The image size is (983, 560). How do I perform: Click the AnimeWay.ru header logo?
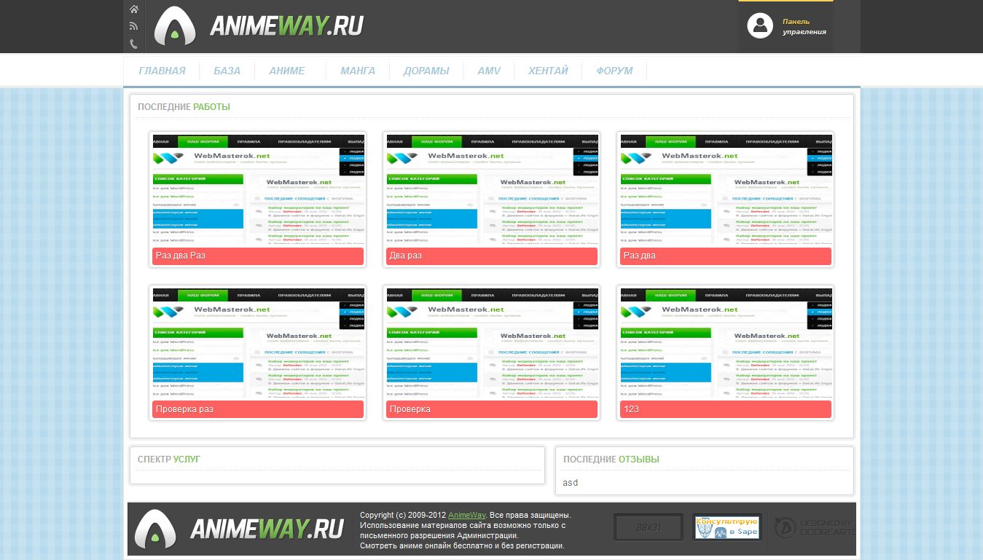[x=259, y=26]
